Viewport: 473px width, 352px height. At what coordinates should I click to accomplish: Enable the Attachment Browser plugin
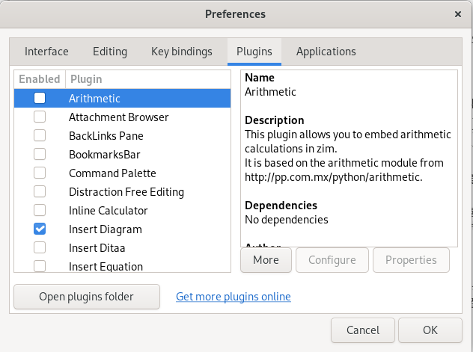(x=40, y=117)
